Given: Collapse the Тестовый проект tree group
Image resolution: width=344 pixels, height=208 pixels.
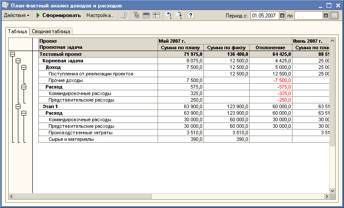Looking at the screenshot, I should click(x=12, y=54).
